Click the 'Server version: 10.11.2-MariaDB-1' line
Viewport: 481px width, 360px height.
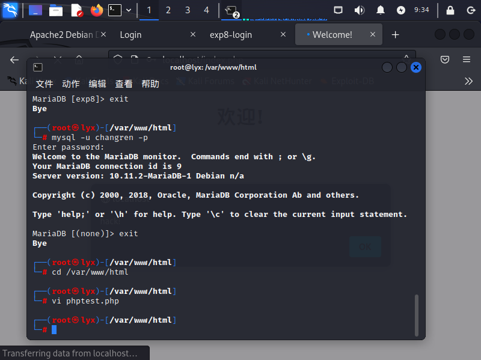click(138, 176)
